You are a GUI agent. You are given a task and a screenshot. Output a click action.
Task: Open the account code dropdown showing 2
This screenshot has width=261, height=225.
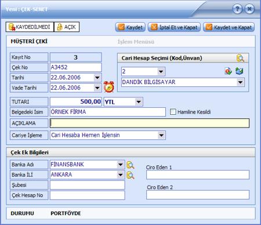click(x=161, y=71)
